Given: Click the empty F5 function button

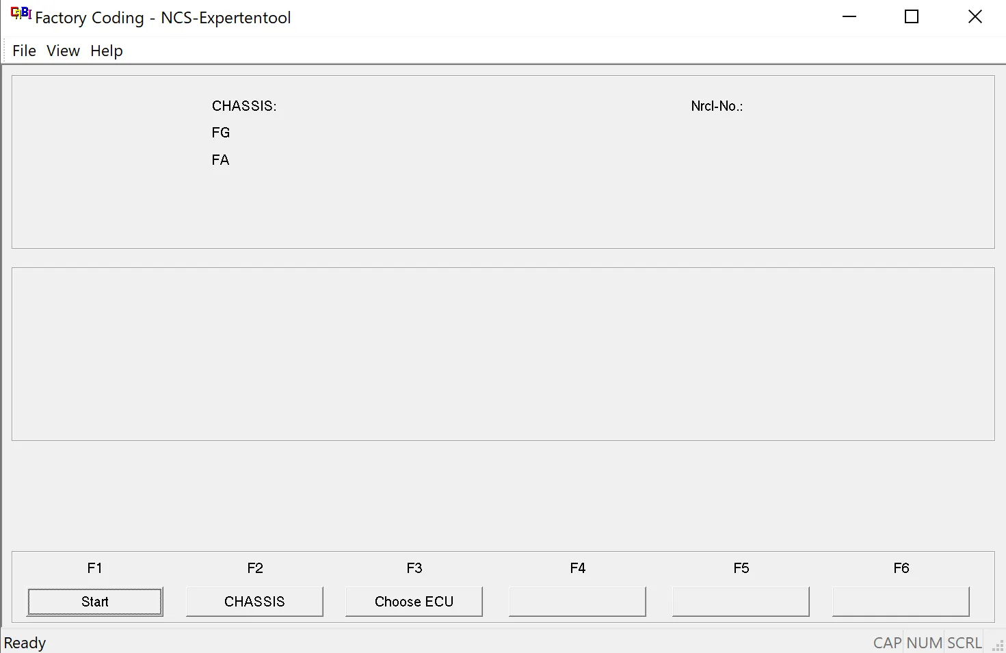Looking at the screenshot, I should [741, 602].
